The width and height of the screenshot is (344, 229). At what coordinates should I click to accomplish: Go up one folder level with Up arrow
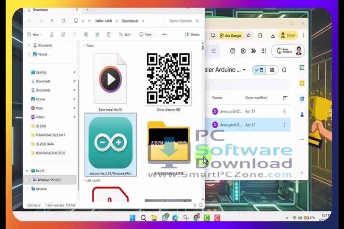[x=52, y=21]
